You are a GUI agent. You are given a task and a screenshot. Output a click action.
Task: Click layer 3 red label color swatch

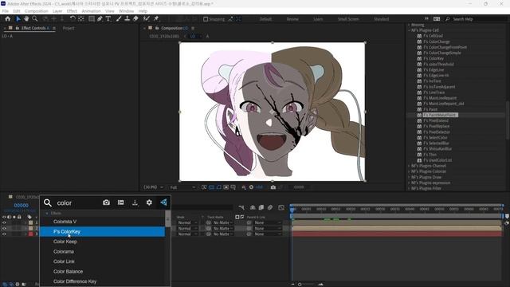tap(31, 234)
